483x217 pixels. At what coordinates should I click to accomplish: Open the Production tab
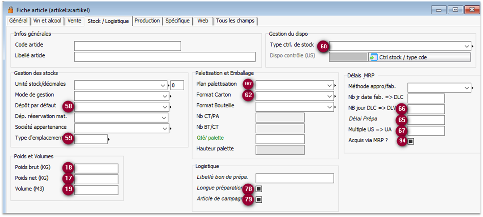click(x=147, y=21)
